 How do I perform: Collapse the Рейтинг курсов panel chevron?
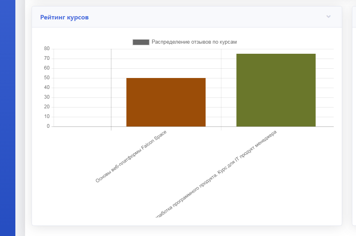[x=328, y=17]
